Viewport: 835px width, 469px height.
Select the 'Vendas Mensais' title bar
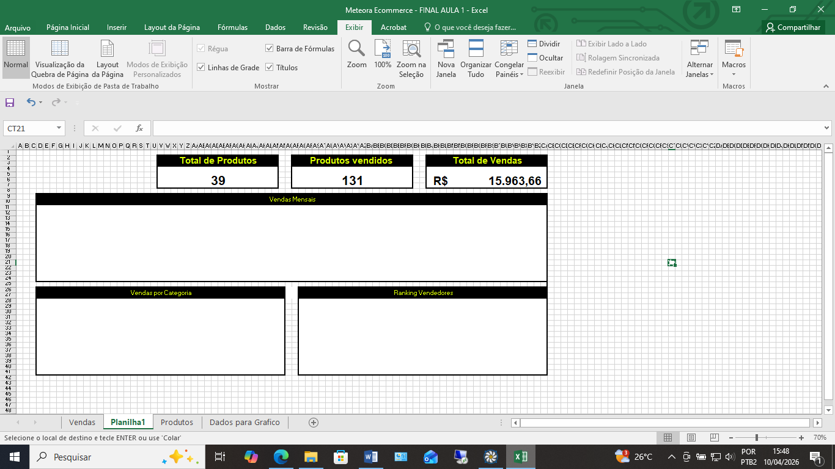(x=292, y=200)
